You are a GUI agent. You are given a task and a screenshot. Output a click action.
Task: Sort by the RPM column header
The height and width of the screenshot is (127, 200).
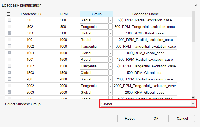63,14
